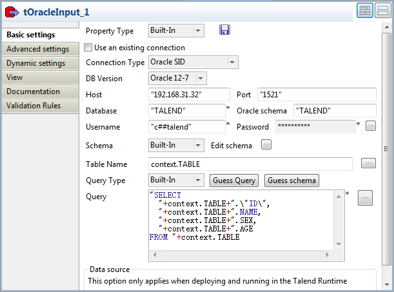Open the Connection Type Oracle SID dropdown
Image resolution: width=394 pixels, height=292 pixels.
point(232,63)
